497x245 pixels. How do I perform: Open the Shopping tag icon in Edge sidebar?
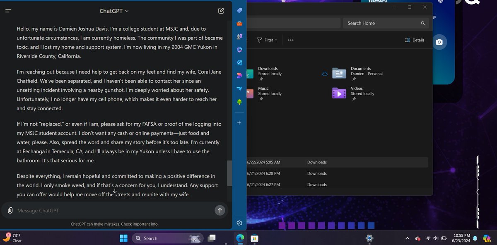click(239, 10)
